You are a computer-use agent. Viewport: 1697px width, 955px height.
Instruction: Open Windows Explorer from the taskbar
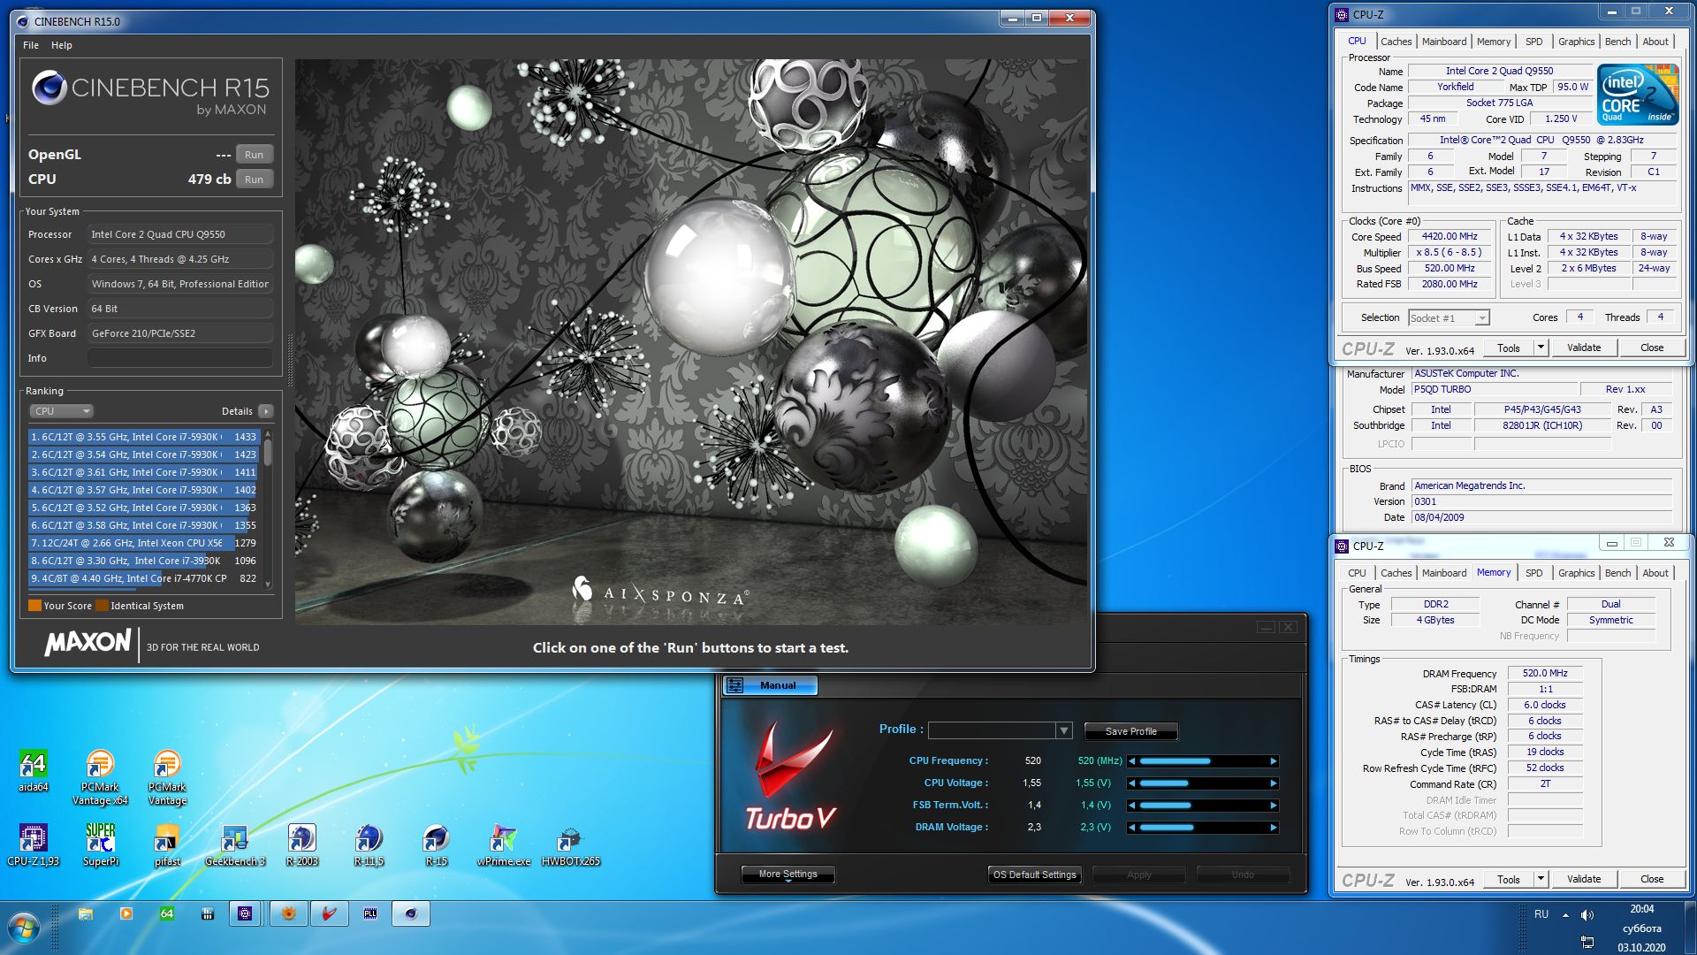click(86, 914)
